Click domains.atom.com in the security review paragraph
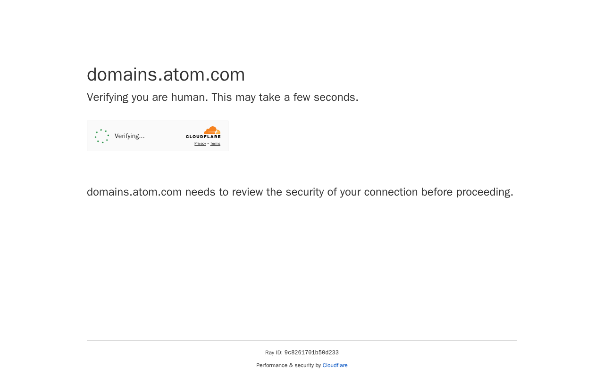 pyautogui.click(x=134, y=192)
